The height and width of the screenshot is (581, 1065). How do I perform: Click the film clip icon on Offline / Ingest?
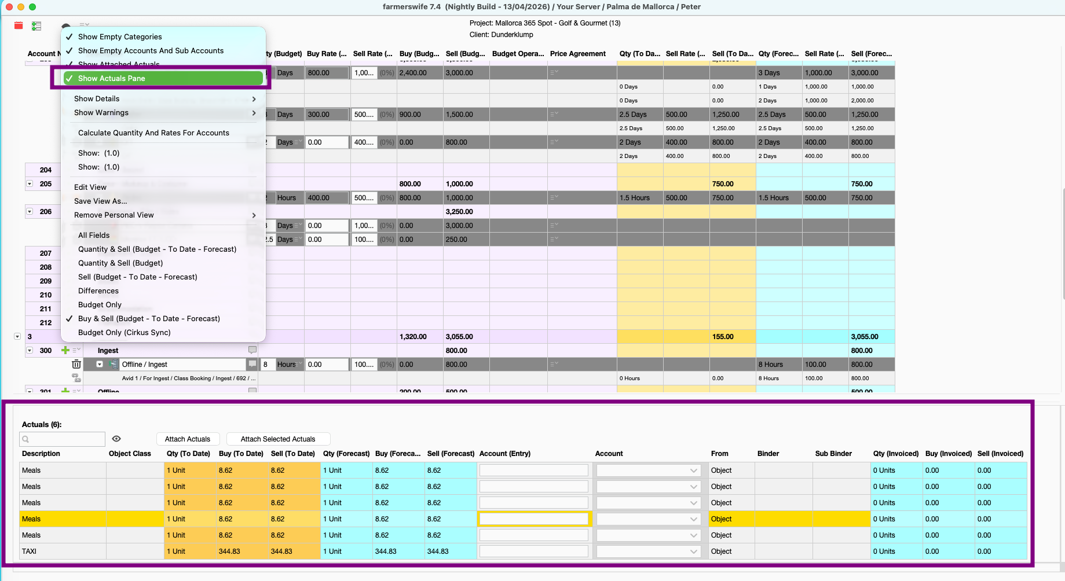(x=113, y=364)
